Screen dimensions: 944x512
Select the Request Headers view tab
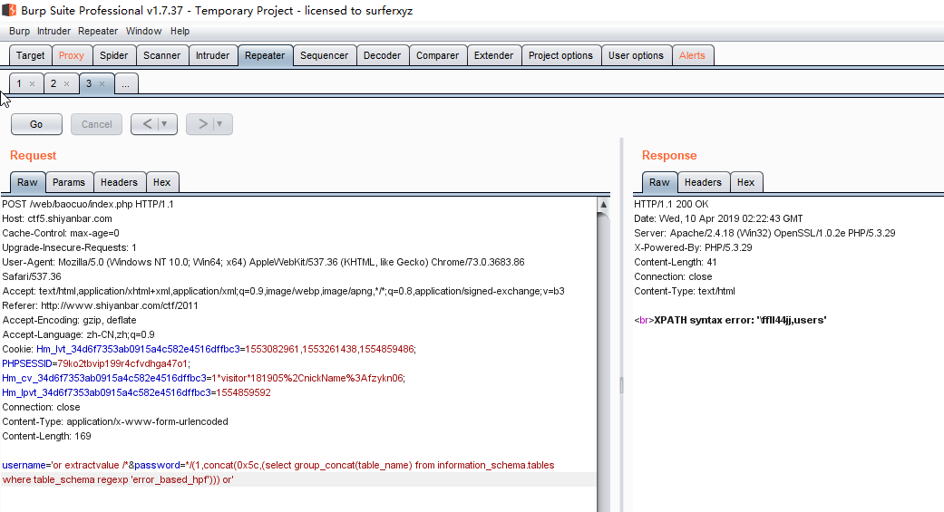[119, 182]
